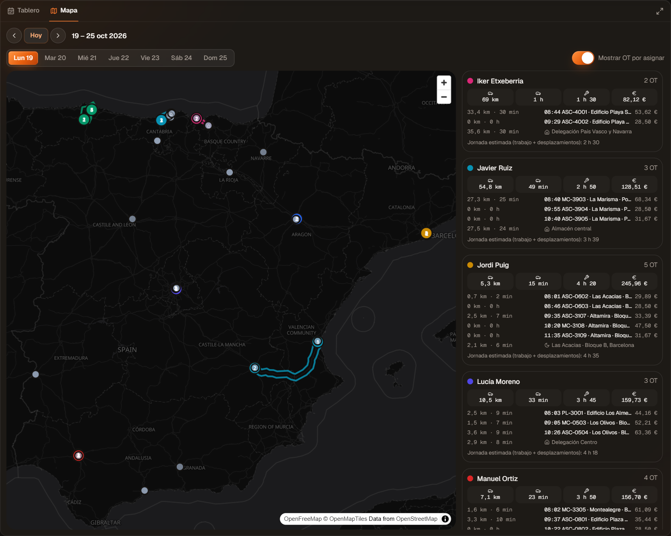Go to the previous week
The image size is (671, 536).
(x=14, y=35)
